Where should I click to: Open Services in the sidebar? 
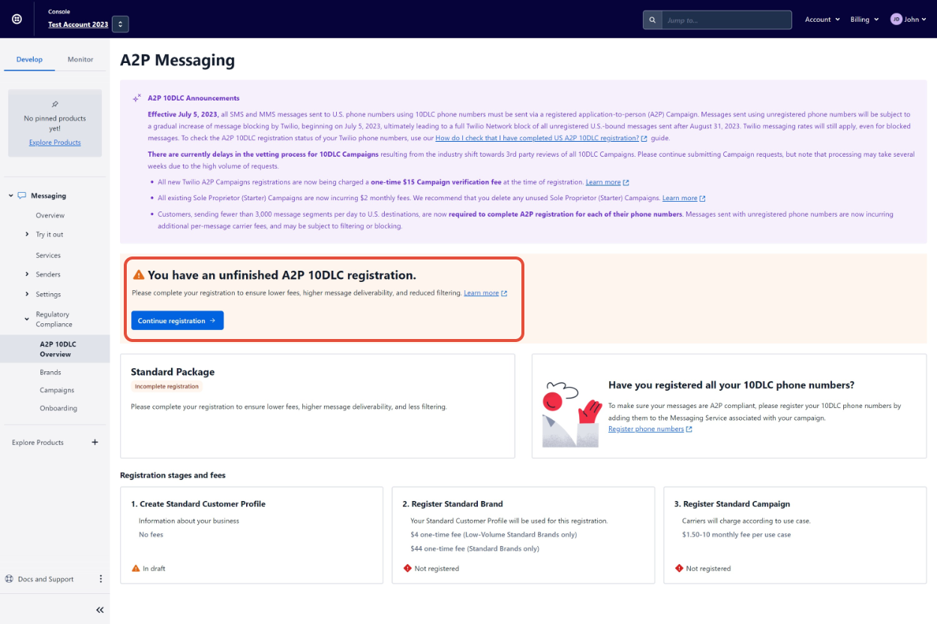(48, 255)
